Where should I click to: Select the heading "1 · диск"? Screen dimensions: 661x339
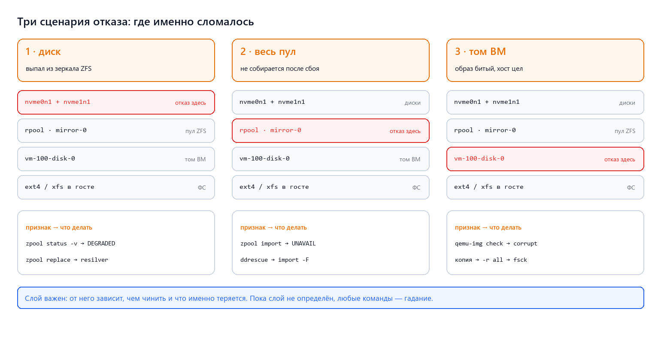(43, 52)
